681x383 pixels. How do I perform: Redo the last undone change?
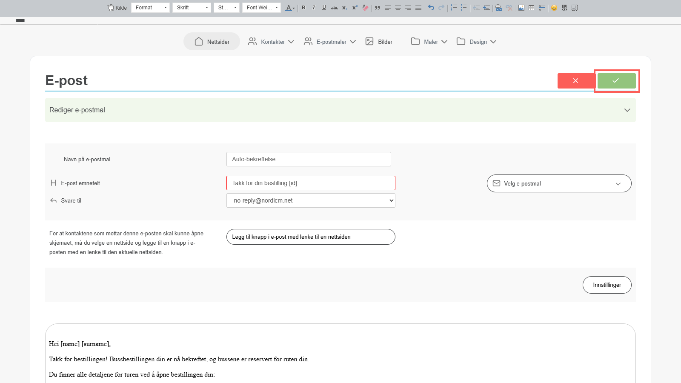pyautogui.click(x=441, y=8)
